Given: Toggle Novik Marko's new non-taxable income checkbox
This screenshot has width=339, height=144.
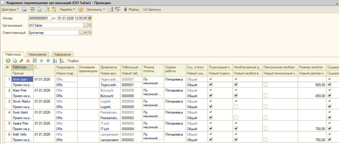Looking at the screenshot, I should click(x=236, y=106).
